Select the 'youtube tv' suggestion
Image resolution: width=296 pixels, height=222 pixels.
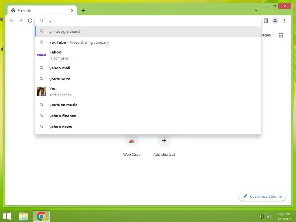[x=148, y=79]
